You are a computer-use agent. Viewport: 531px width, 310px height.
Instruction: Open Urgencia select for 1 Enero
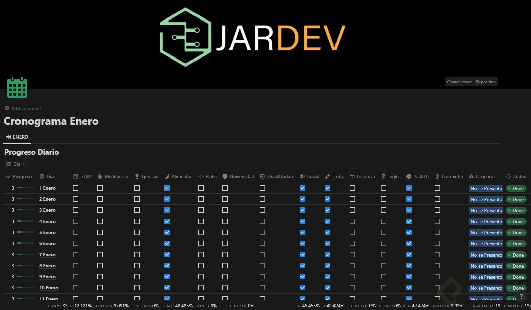486,188
